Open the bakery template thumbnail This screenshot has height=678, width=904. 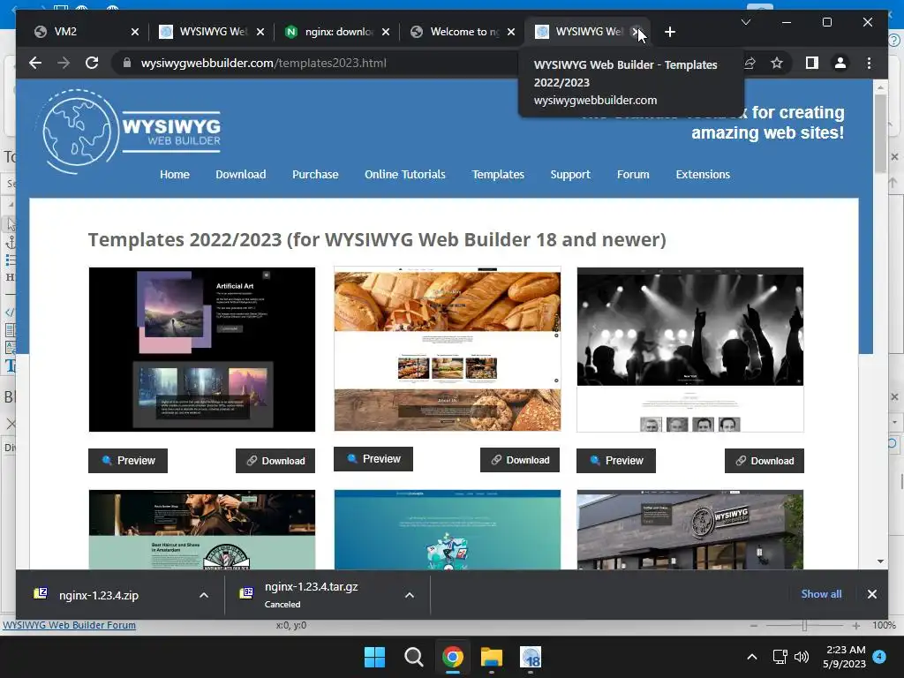pos(448,349)
